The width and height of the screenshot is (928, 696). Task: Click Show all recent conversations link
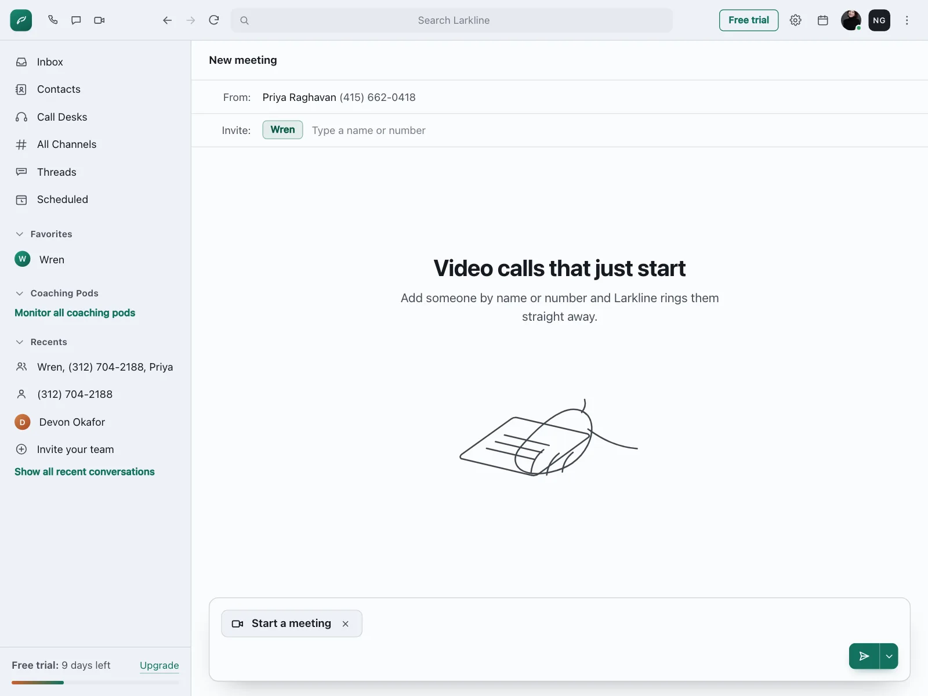coord(85,472)
